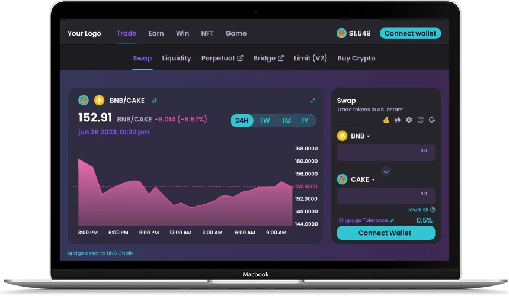Viewport: 509px width, 296px height.
Task: Click the 12:00 AM time axis label
Action: click(181, 233)
